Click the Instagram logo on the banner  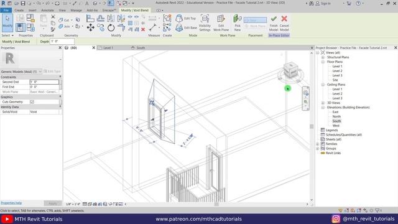click(336, 219)
